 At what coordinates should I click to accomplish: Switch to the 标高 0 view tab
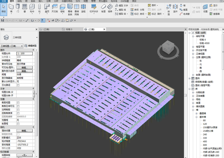click(69, 29)
